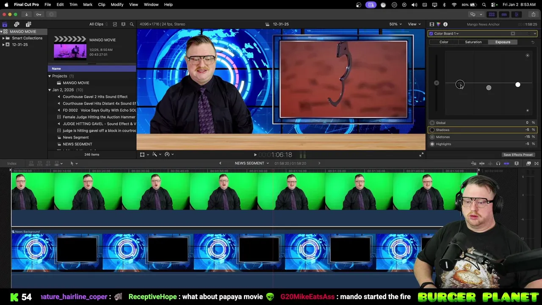Viewport: 542px width, 305px height.
Task: Select the Global exposure radio
Action: pyautogui.click(x=432, y=123)
